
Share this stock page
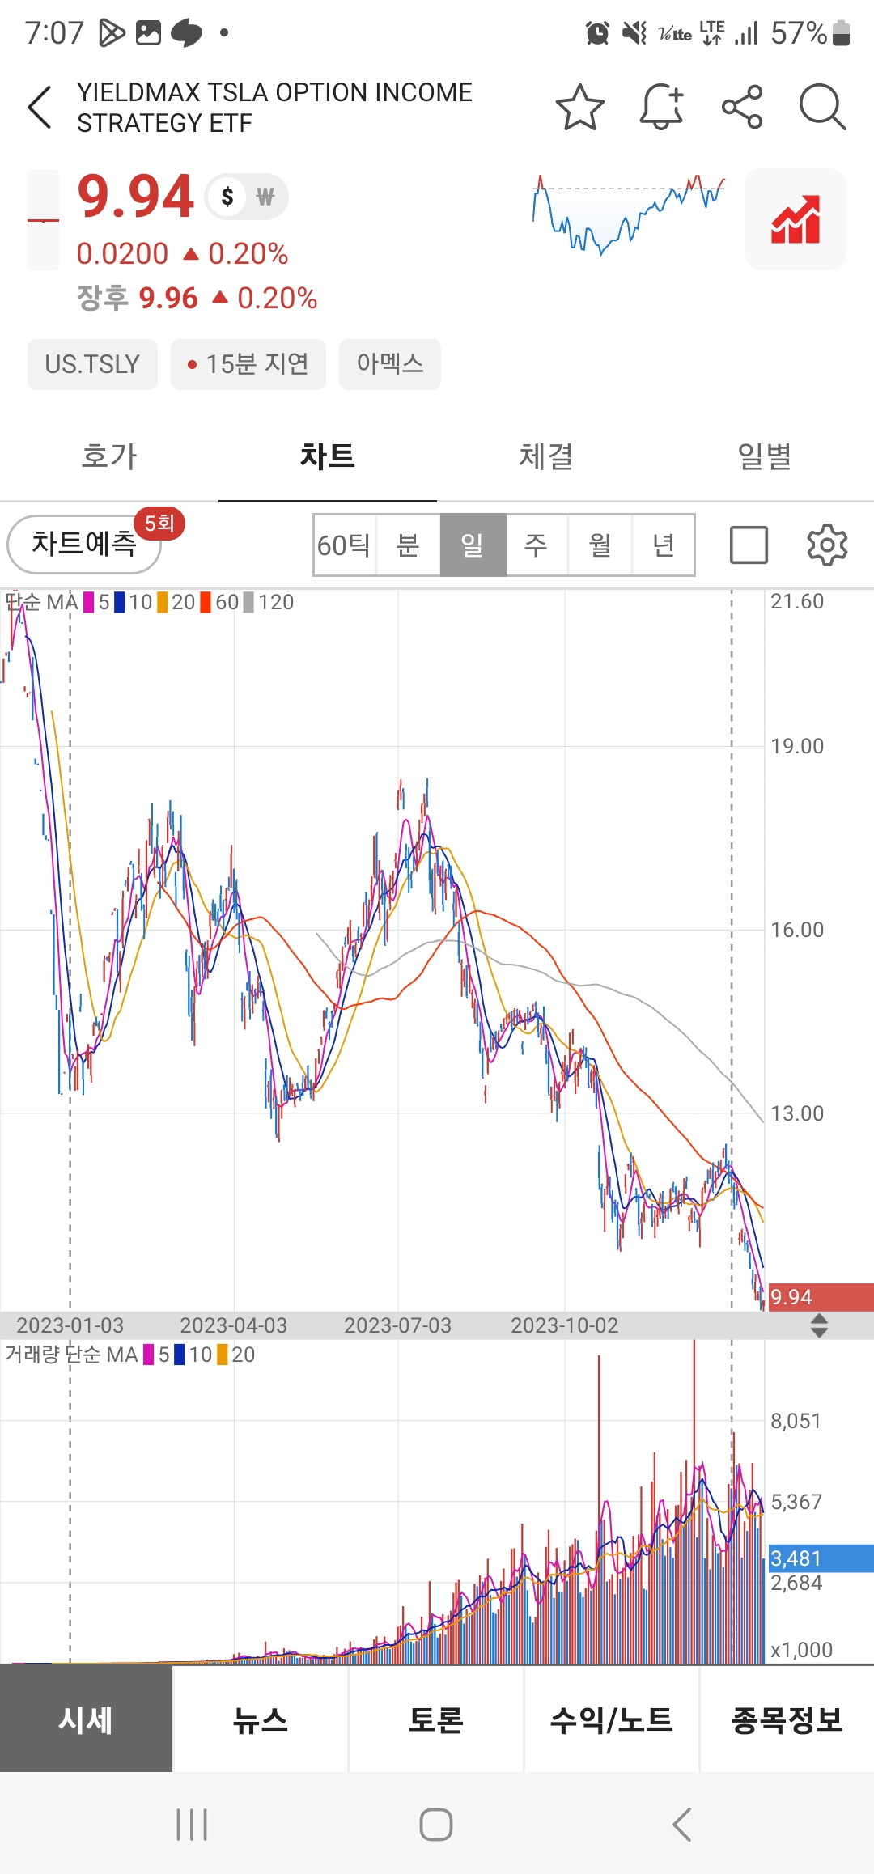click(742, 107)
